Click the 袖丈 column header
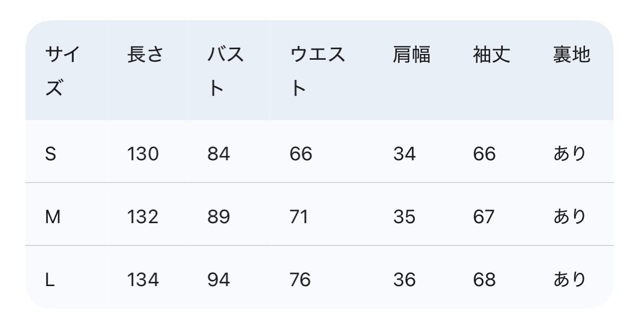The height and width of the screenshot is (330, 639). tap(492, 54)
